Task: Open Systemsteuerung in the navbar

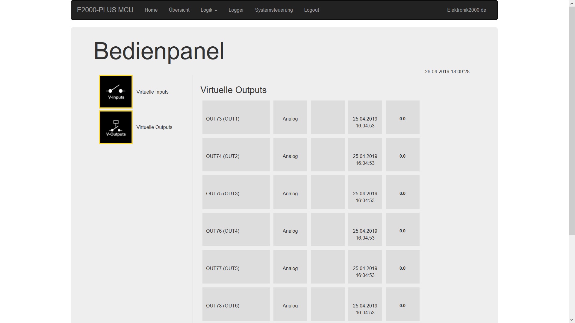Action: click(x=274, y=10)
